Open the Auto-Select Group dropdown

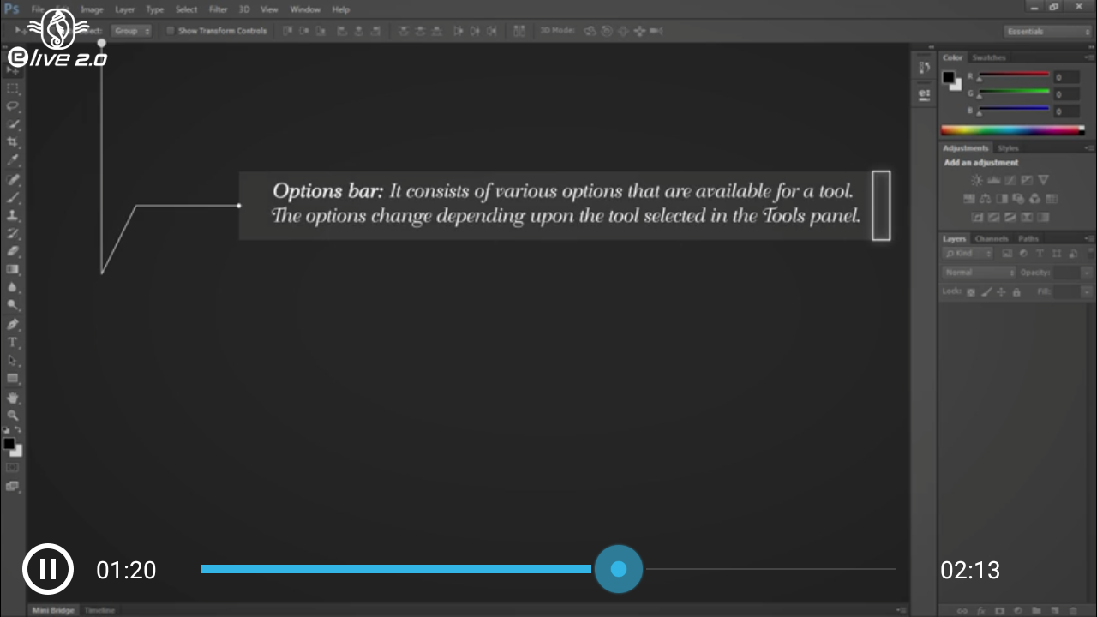tap(132, 31)
